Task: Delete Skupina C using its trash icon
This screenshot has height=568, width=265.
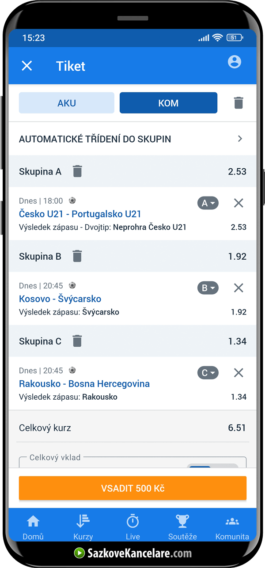Action: click(x=77, y=341)
